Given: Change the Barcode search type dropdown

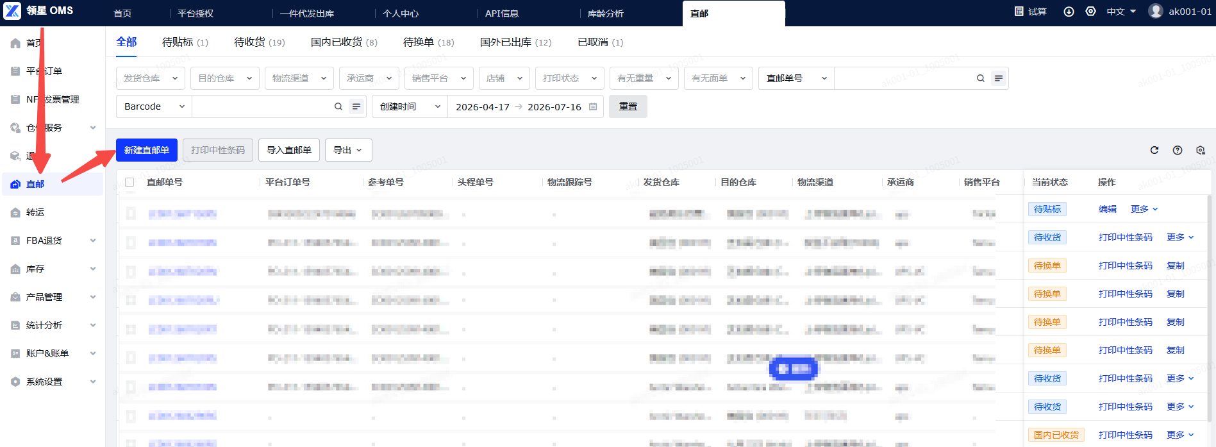Looking at the screenshot, I should pos(154,106).
